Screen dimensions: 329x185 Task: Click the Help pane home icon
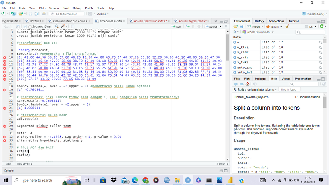pyautogui.click(x=247, y=84)
